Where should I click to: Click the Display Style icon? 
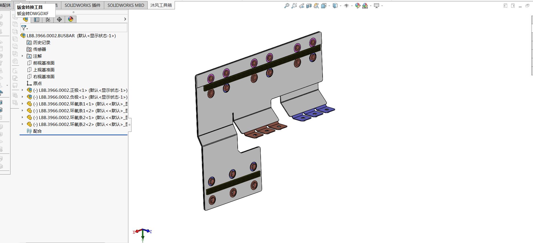point(335,6)
